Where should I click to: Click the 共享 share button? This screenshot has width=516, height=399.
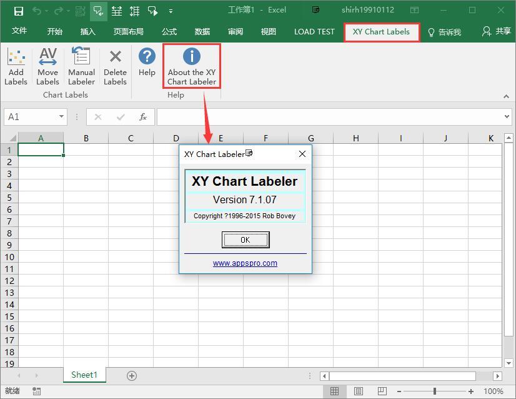(x=496, y=31)
